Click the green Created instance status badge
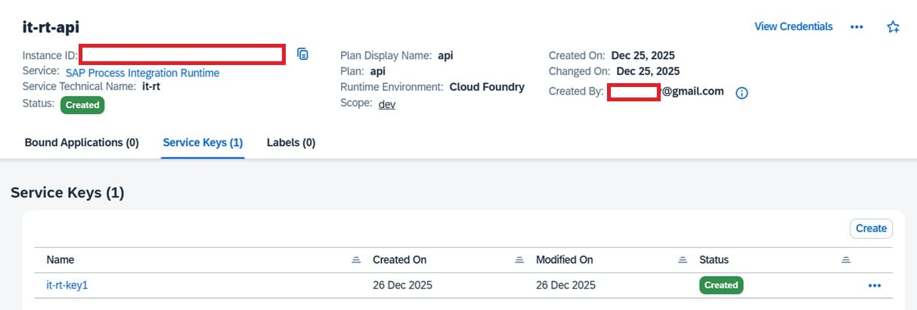917x310 pixels. [x=82, y=105]
